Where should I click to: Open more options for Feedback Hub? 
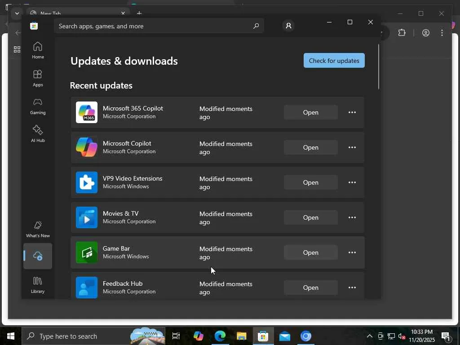click(352, 287)
